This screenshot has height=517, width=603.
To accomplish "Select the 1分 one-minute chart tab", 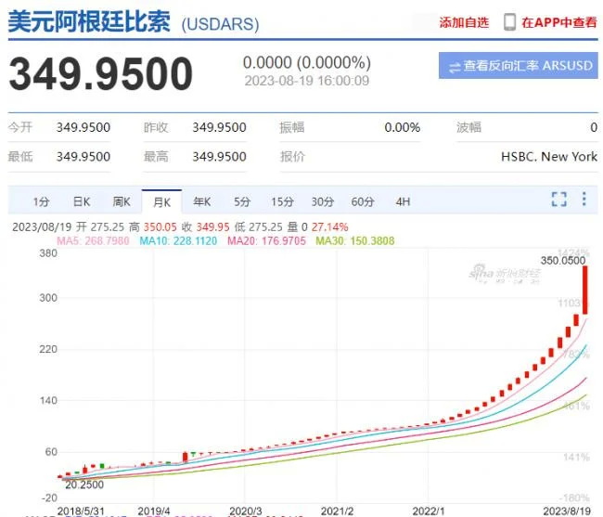I will coord(41,200).
